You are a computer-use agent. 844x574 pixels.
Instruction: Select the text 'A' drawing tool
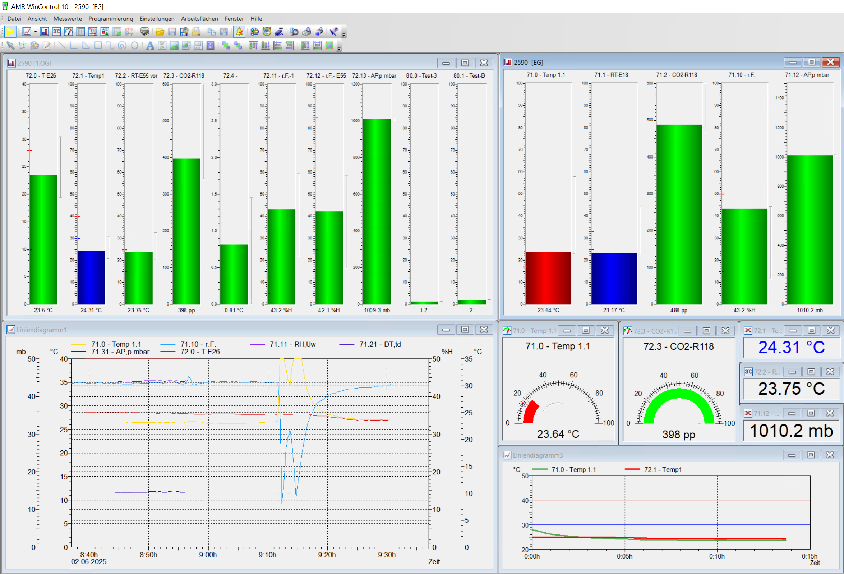tap(149, 46)
